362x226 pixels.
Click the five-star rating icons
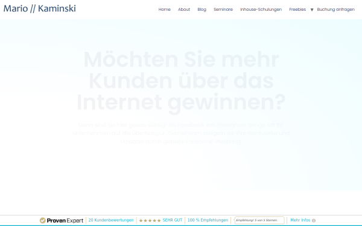click(x=150, y=221)
